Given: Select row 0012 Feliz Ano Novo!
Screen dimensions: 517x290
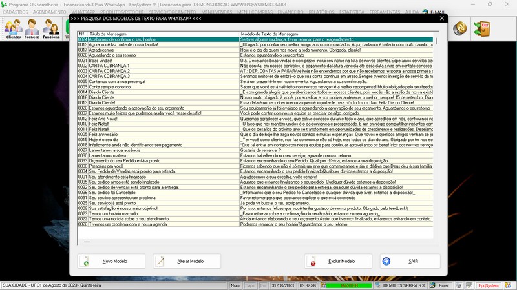Looking at the screenshot, I should click(255, 119).
